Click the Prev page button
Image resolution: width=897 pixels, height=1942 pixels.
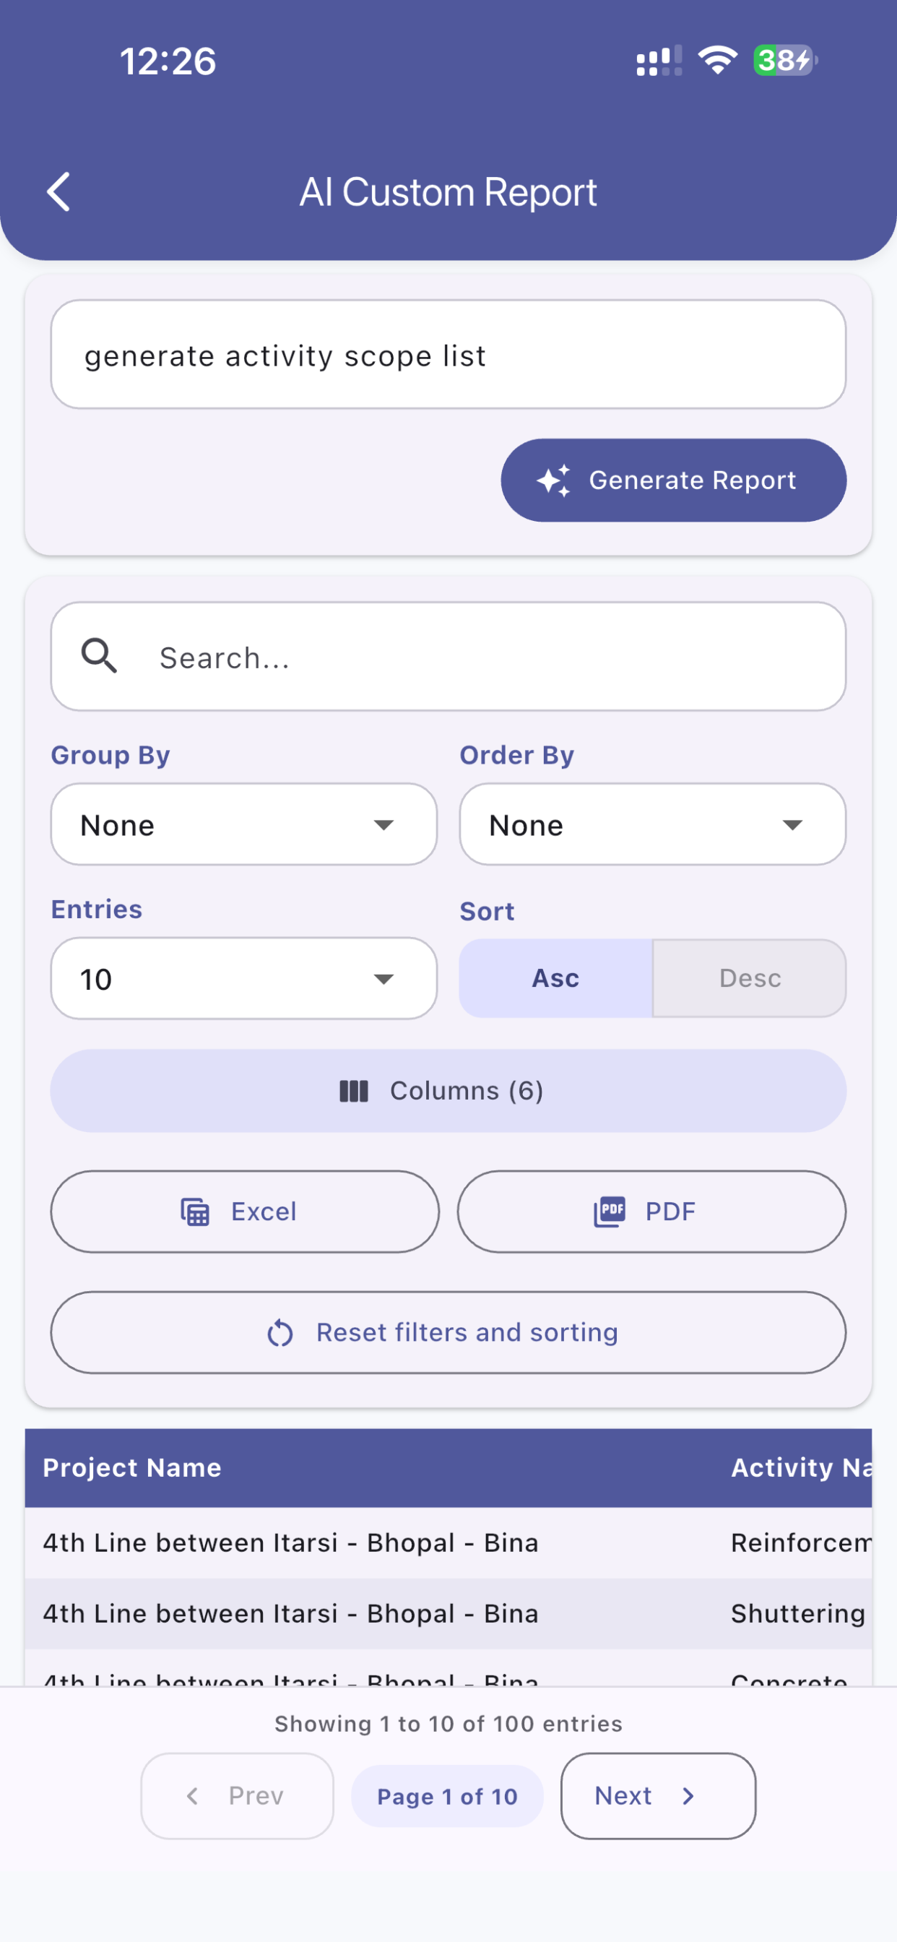tap(238, 1796)
